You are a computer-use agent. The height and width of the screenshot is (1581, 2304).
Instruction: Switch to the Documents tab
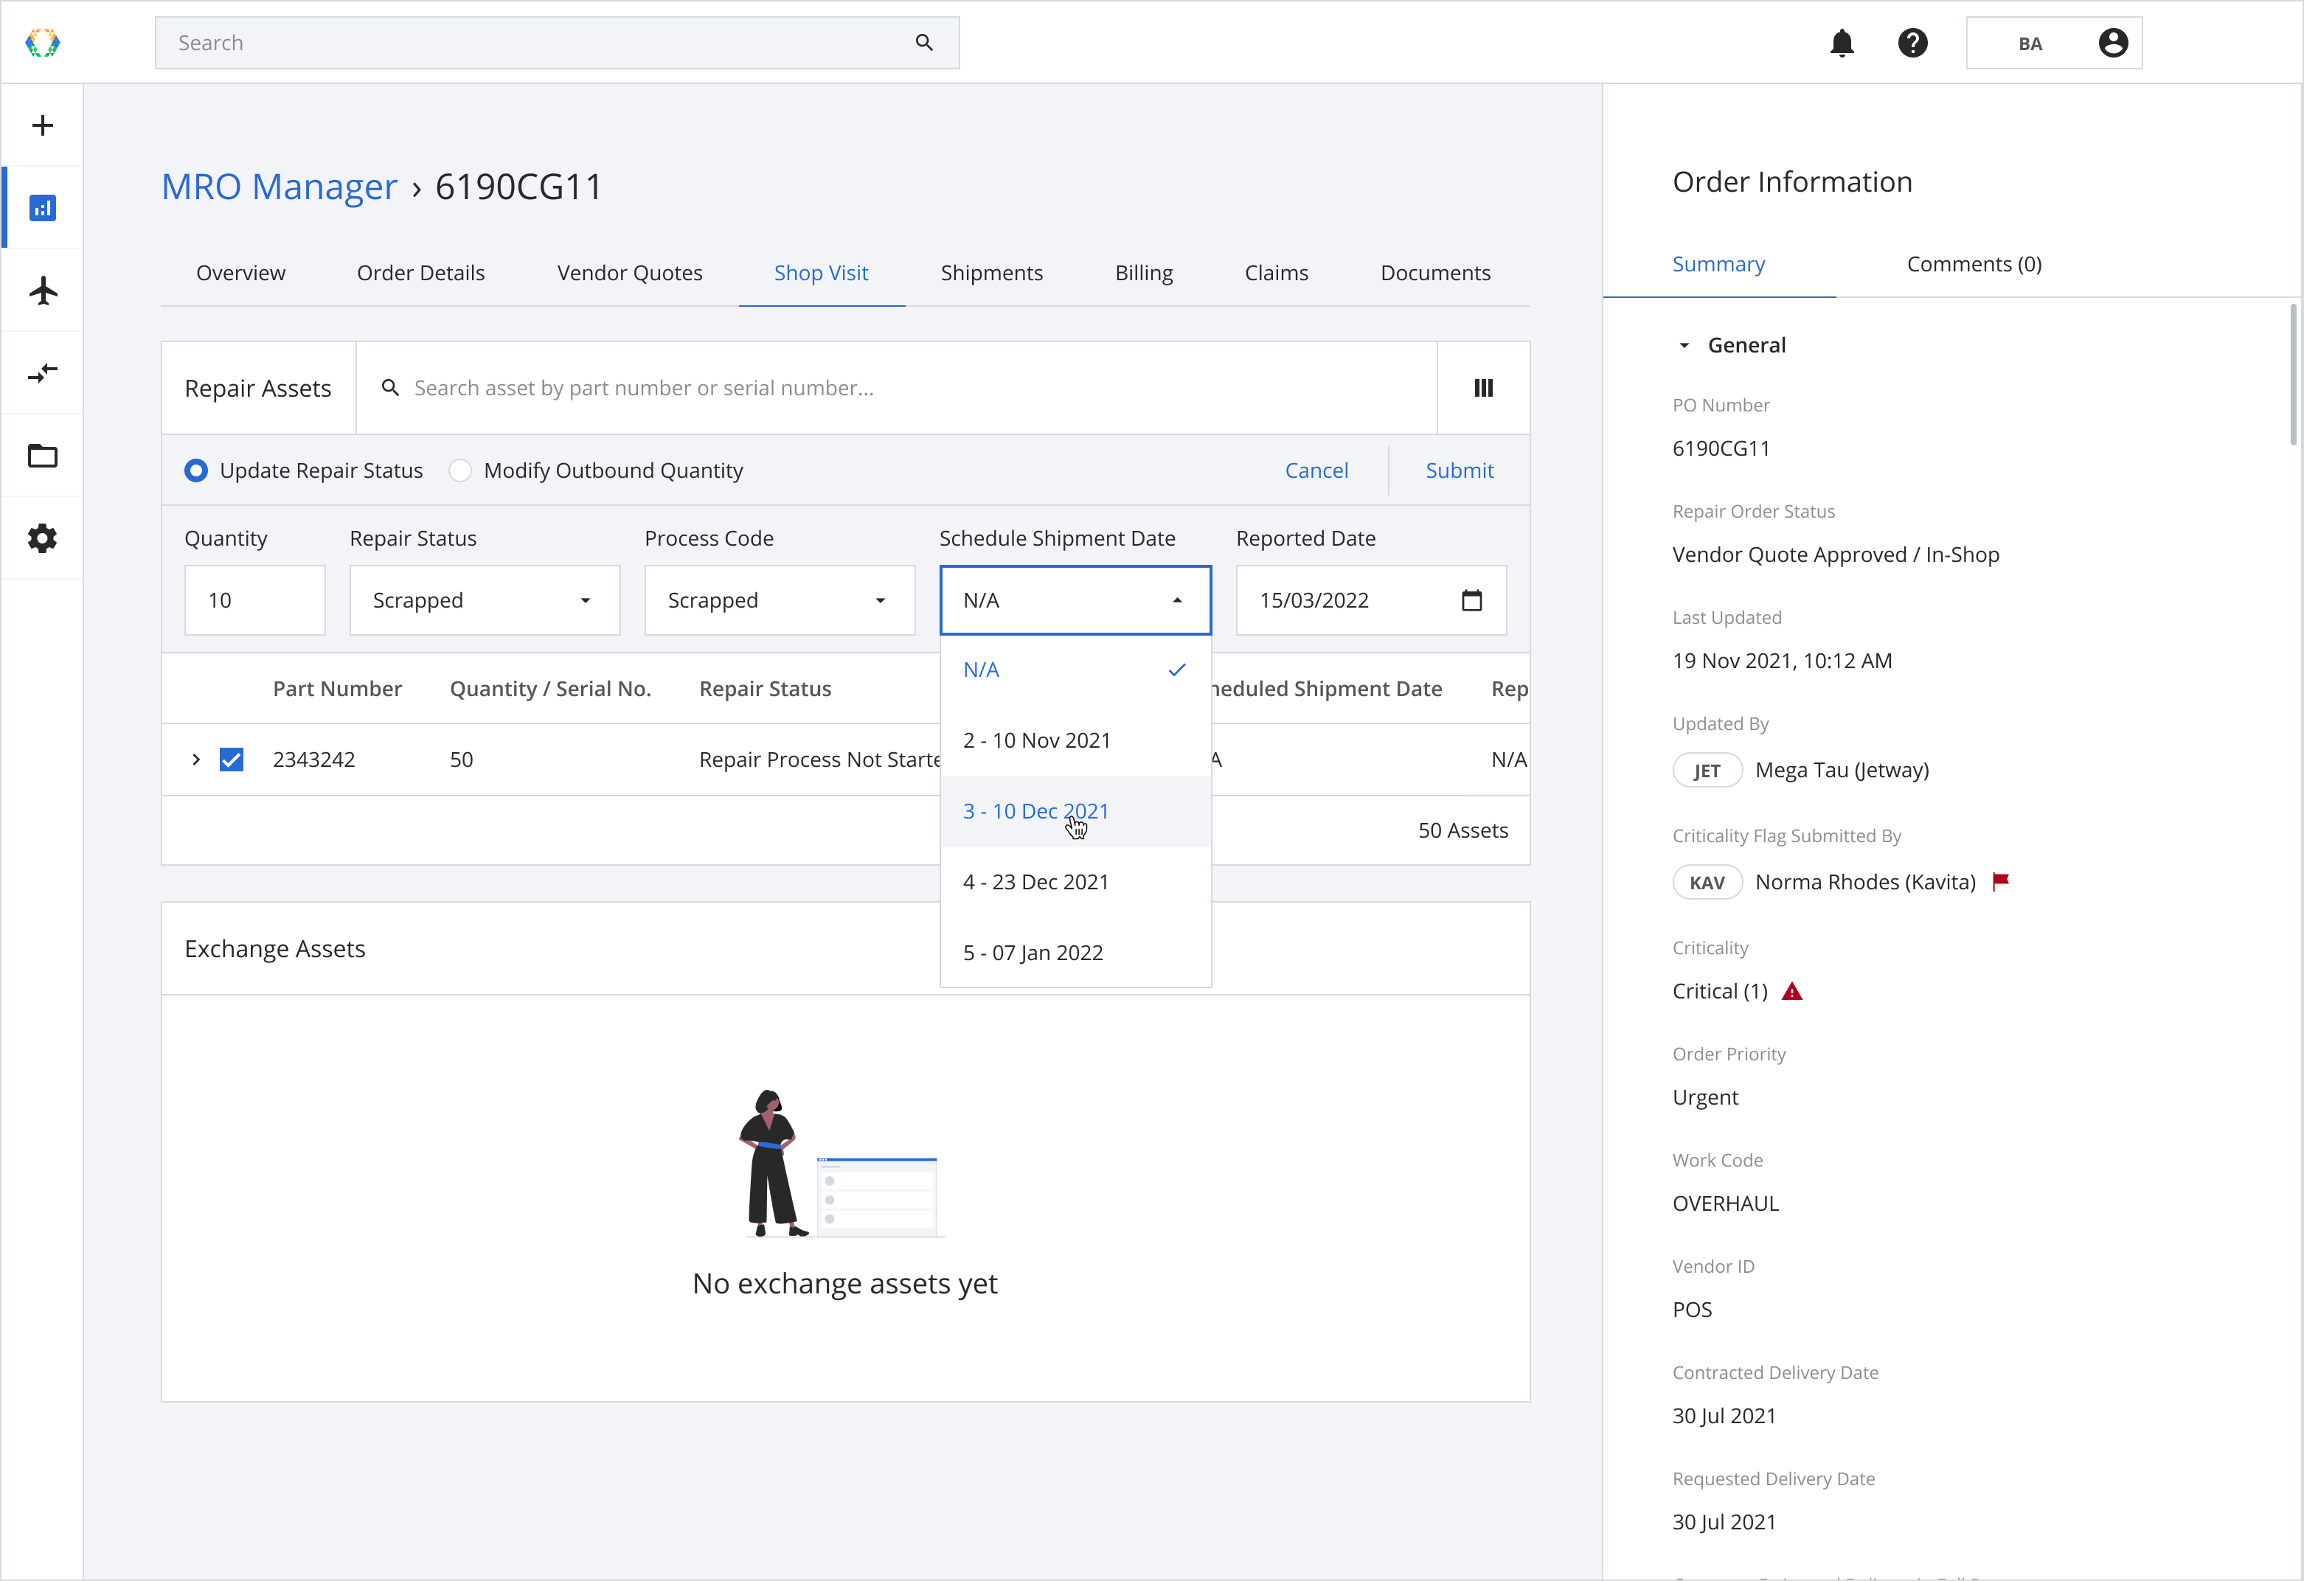click(x=1434, y=273)
